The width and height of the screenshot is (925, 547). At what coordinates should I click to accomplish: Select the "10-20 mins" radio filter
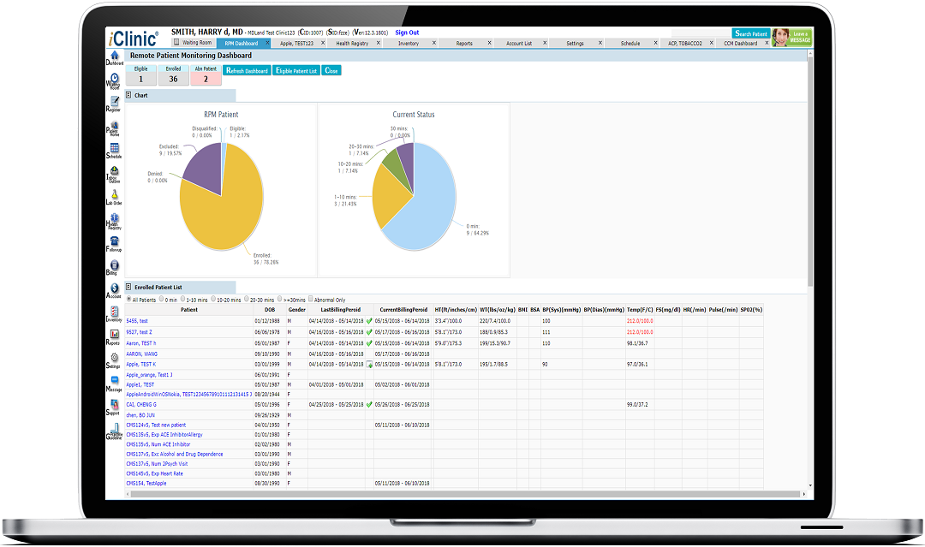(x=214, y=300)
